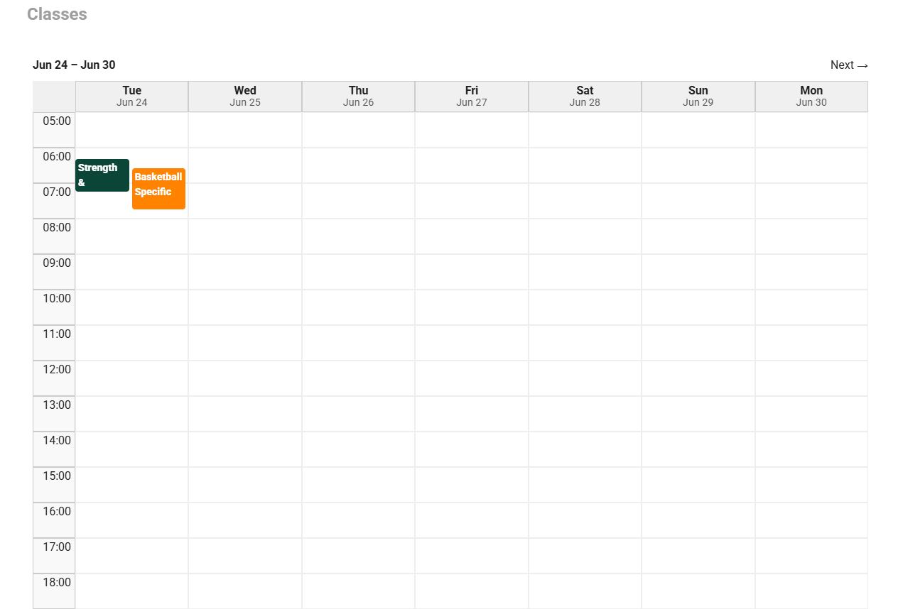
Task: Click the 08:00 time label
Action: [x=57, y=228]
